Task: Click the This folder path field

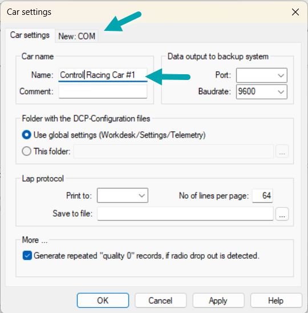Action: [x=173, y=151]
